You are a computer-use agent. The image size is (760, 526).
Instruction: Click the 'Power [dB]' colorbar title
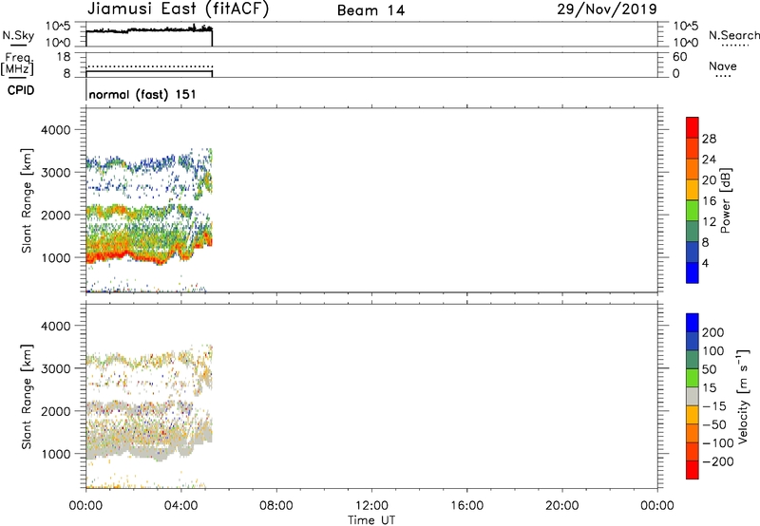click(x=726, y=200)
